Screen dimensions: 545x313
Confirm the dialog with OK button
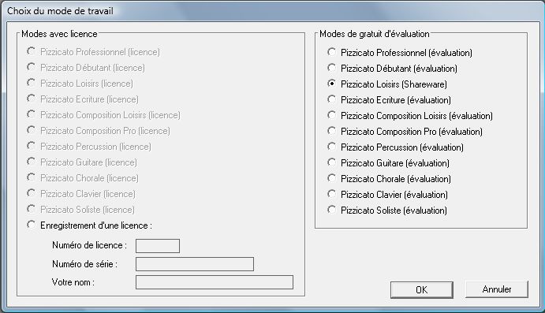(422, 289)
